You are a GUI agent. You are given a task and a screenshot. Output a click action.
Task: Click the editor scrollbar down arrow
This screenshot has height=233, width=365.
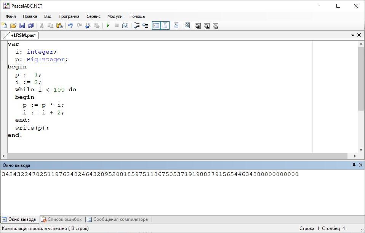tap(361, 150)
